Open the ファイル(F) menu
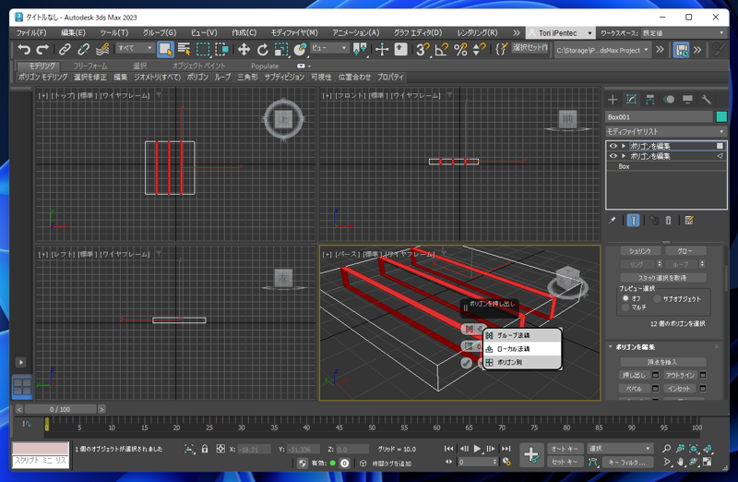This screenshot has height=482, width=738. [x=31, y=32]
